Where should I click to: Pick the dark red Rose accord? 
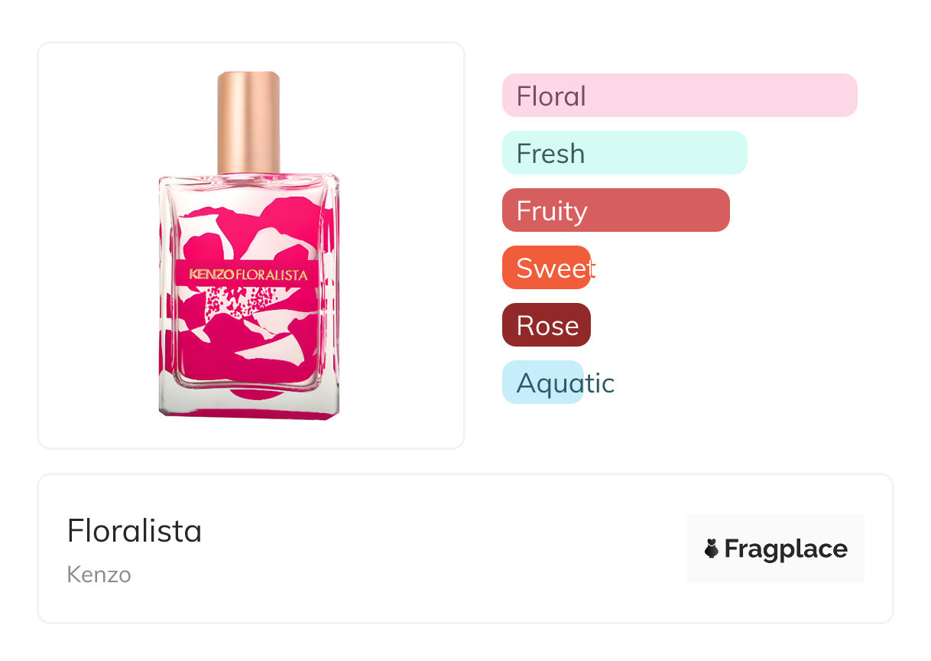pos(546,325)
